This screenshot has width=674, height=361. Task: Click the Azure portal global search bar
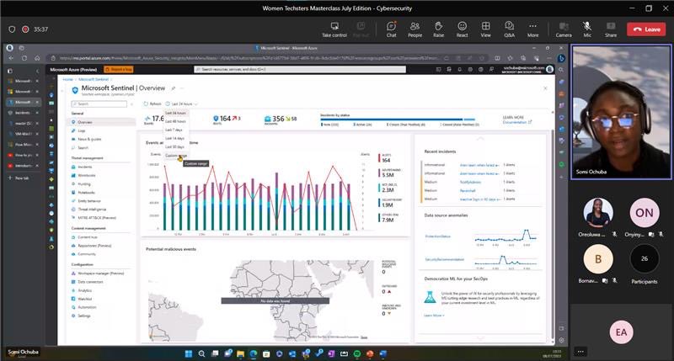click(300, 69)
